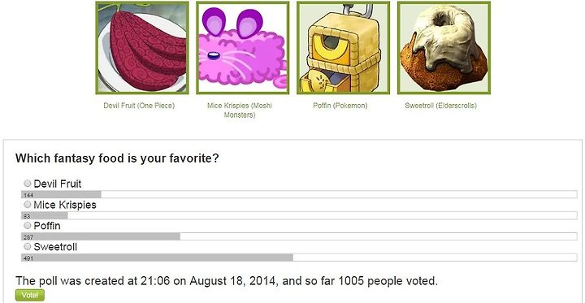
Task: Open the Devil Fruit image thumbnail
Action: point(141,48)
